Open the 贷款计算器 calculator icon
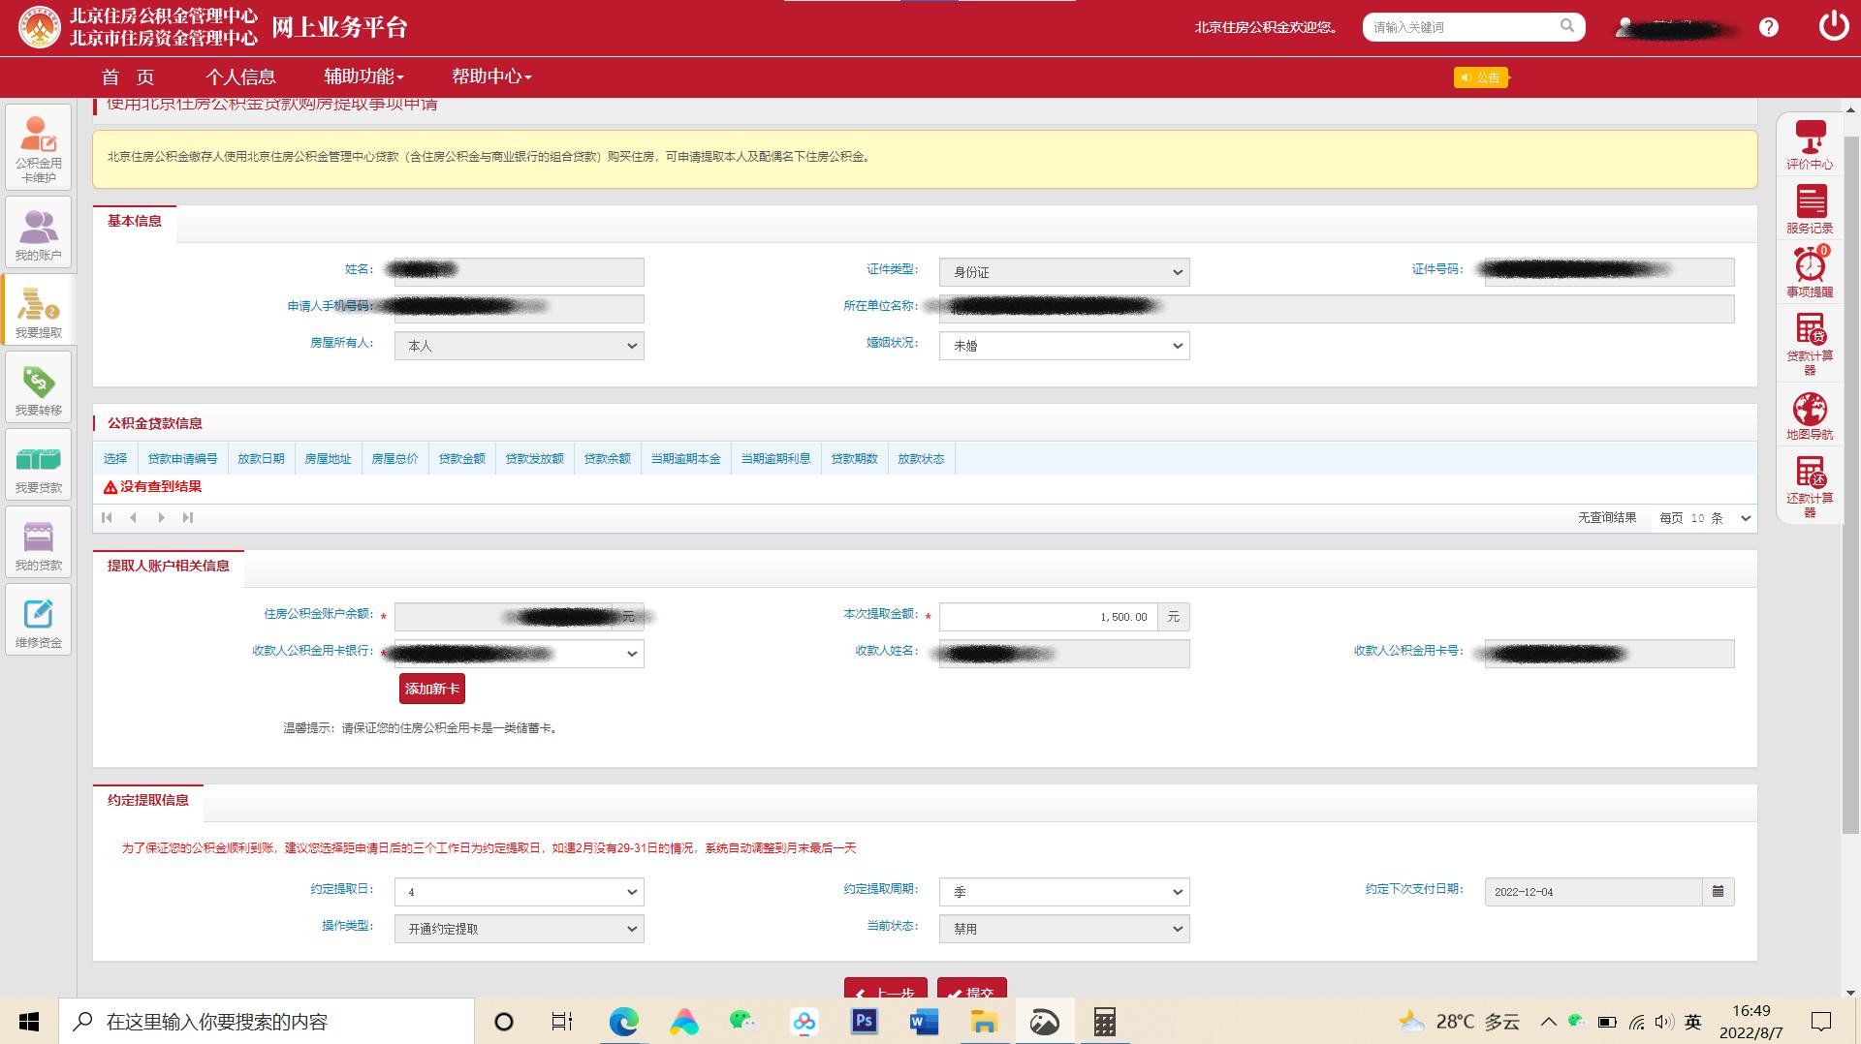1861x1044 pixels. (x=1810, y=342)
